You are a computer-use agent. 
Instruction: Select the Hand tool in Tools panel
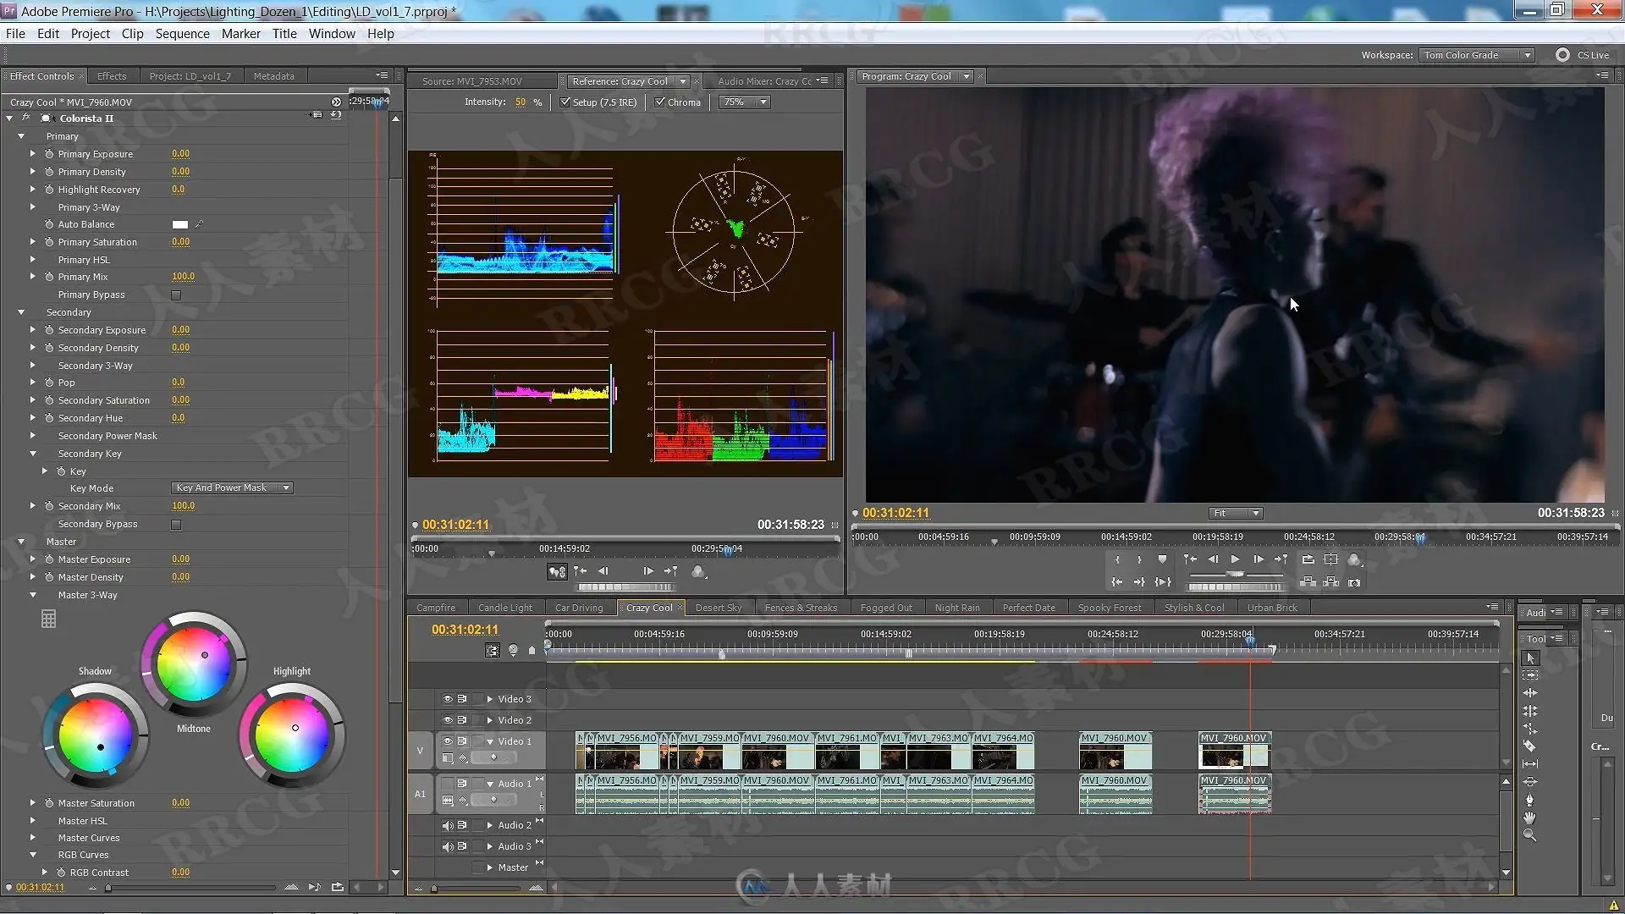tap(1529, 818)
